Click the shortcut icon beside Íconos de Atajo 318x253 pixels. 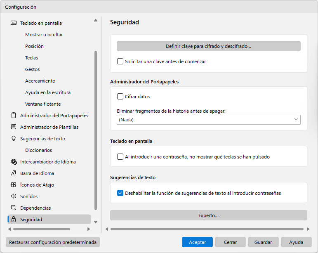coord(14,184)
